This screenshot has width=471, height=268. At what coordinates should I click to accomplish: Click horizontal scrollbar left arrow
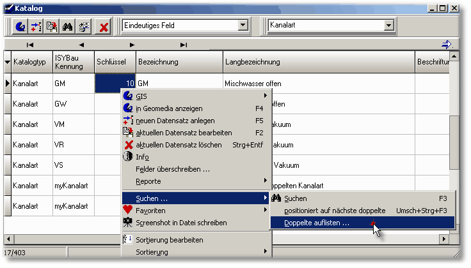click(8, 239)
